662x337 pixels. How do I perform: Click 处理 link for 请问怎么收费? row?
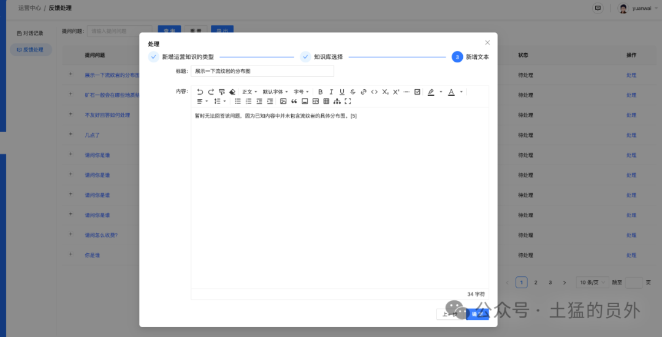631,235
